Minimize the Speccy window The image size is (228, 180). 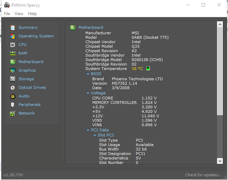188,5
